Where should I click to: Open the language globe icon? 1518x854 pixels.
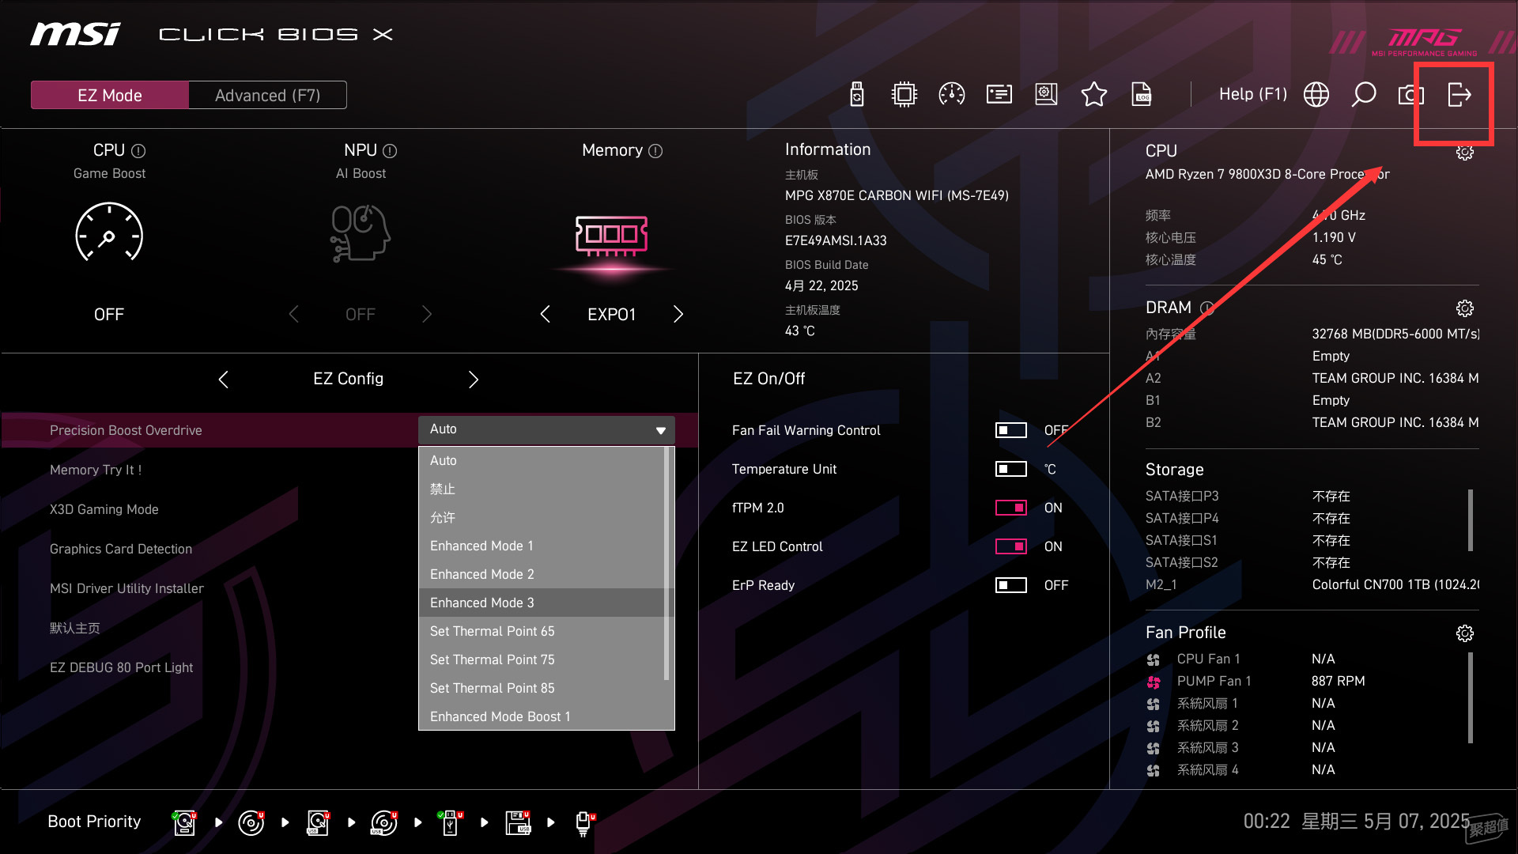[x=1316, y=95]
